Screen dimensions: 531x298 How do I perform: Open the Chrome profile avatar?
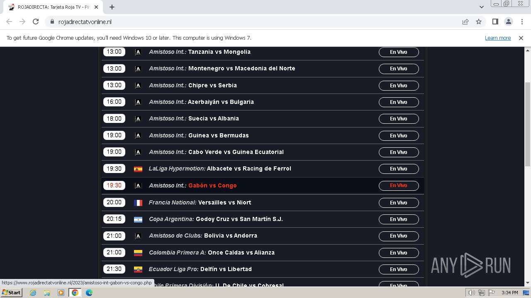(x=508, y=22)
